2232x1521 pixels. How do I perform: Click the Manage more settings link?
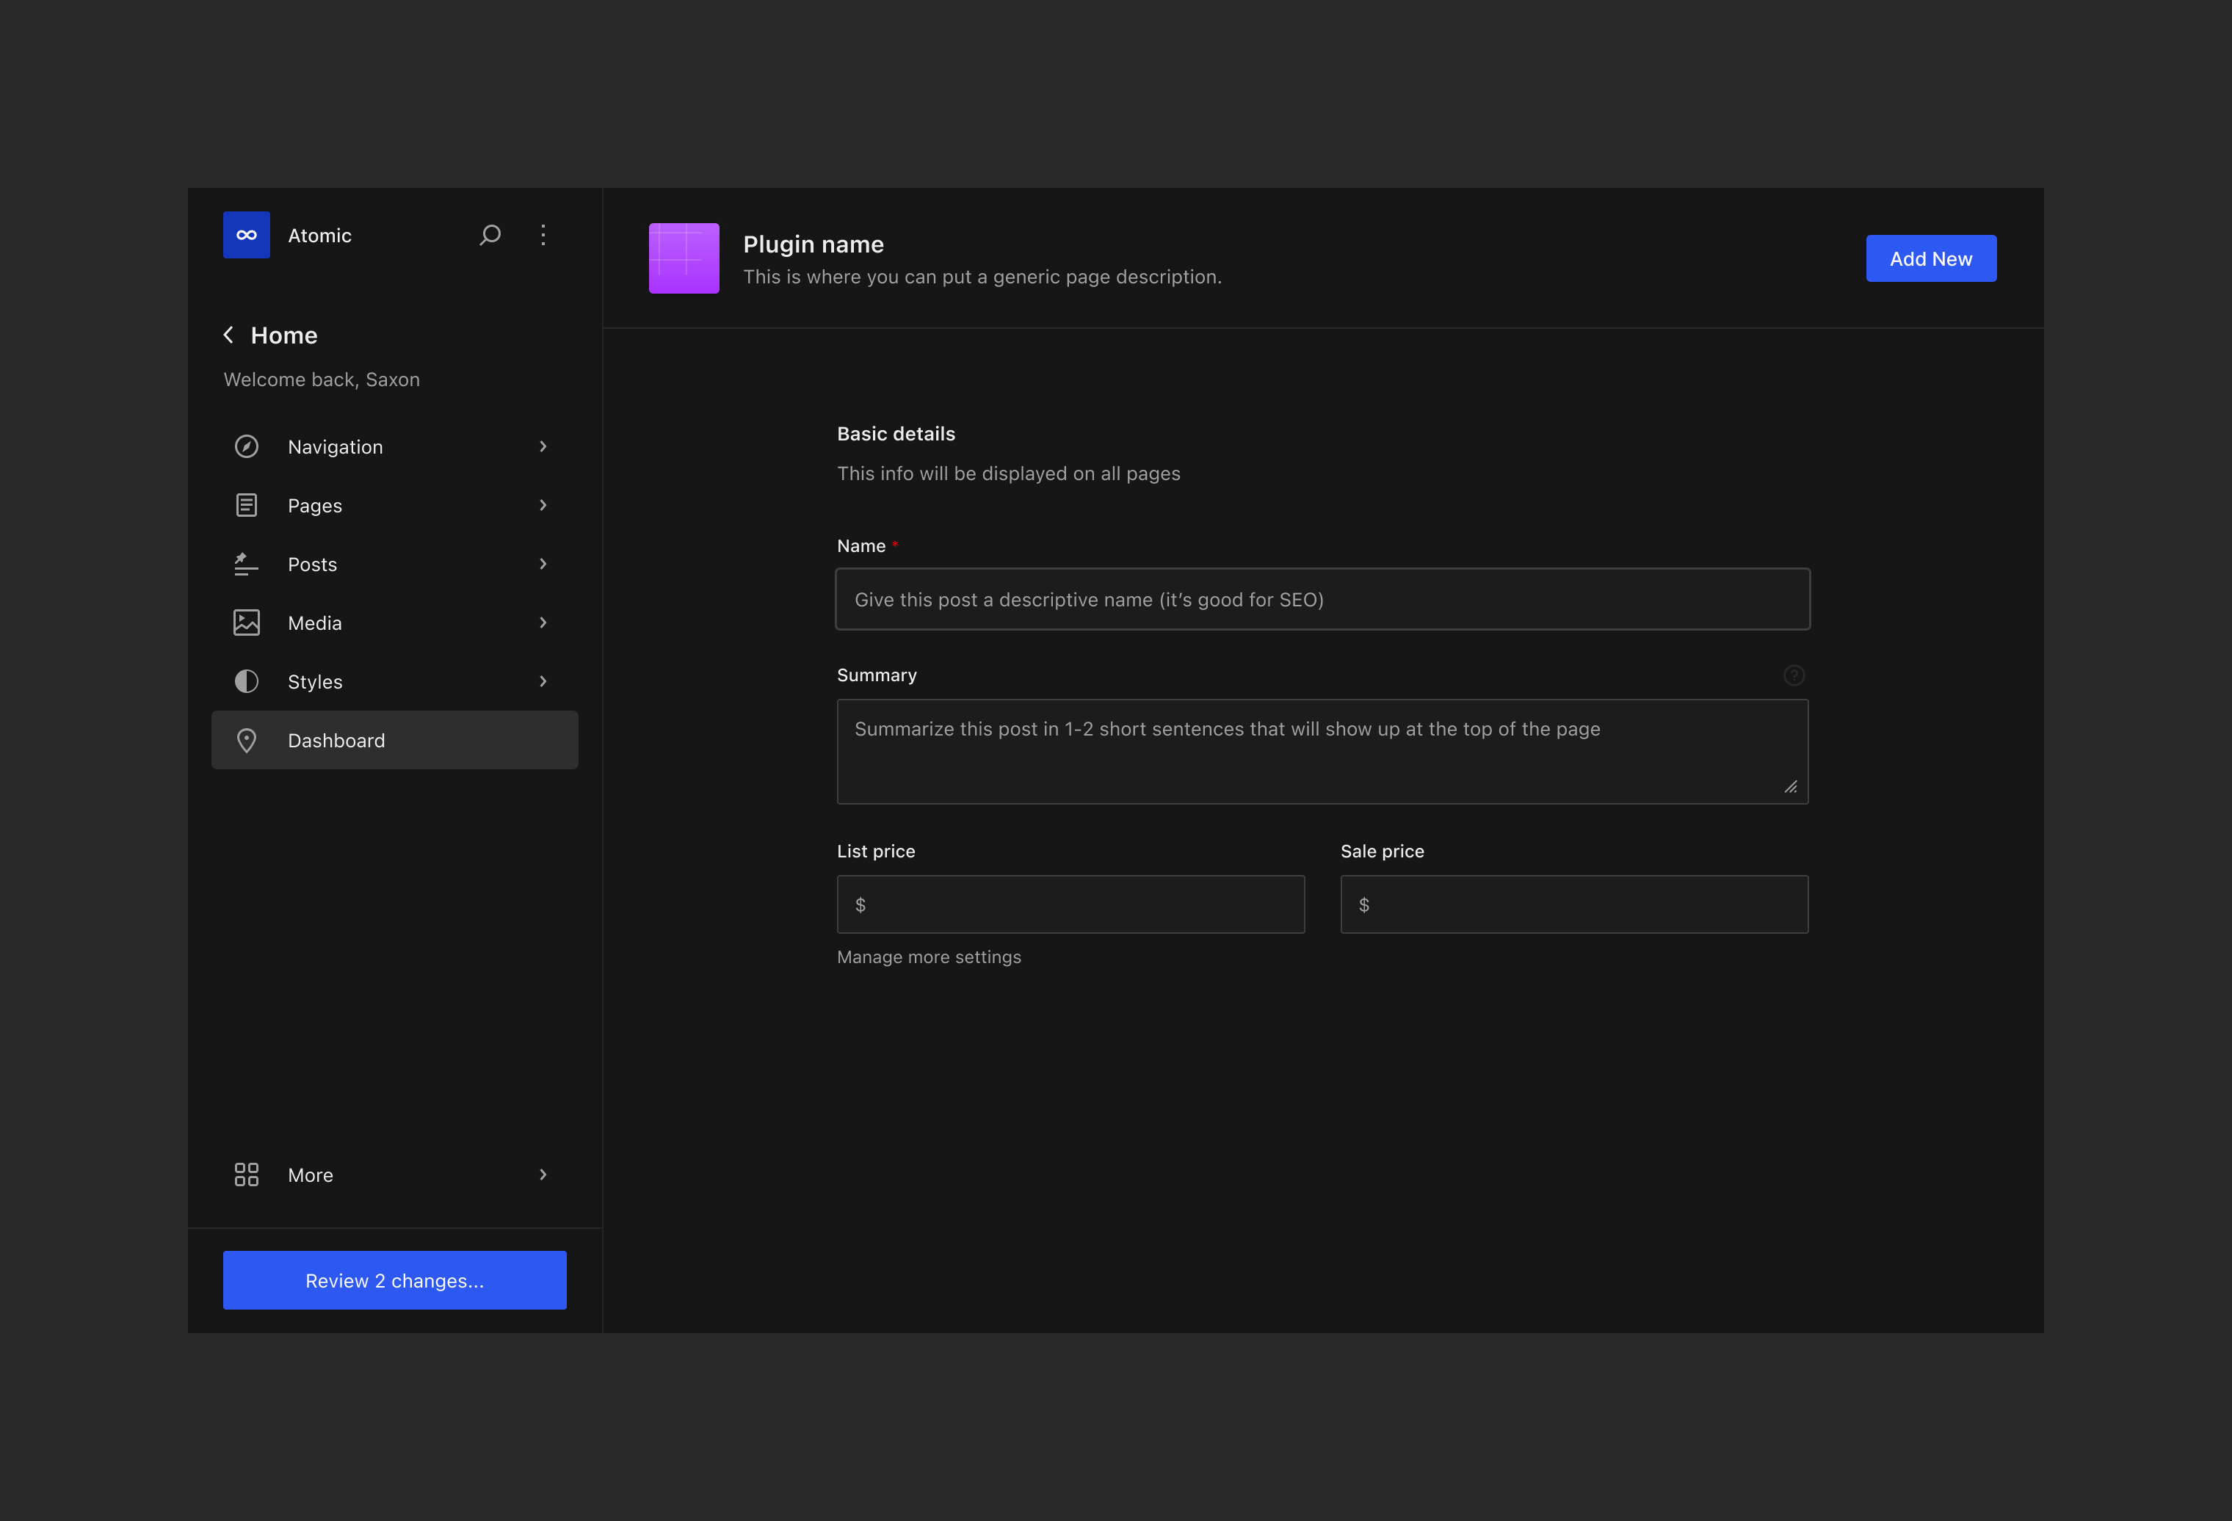click(x=928, y=954)
